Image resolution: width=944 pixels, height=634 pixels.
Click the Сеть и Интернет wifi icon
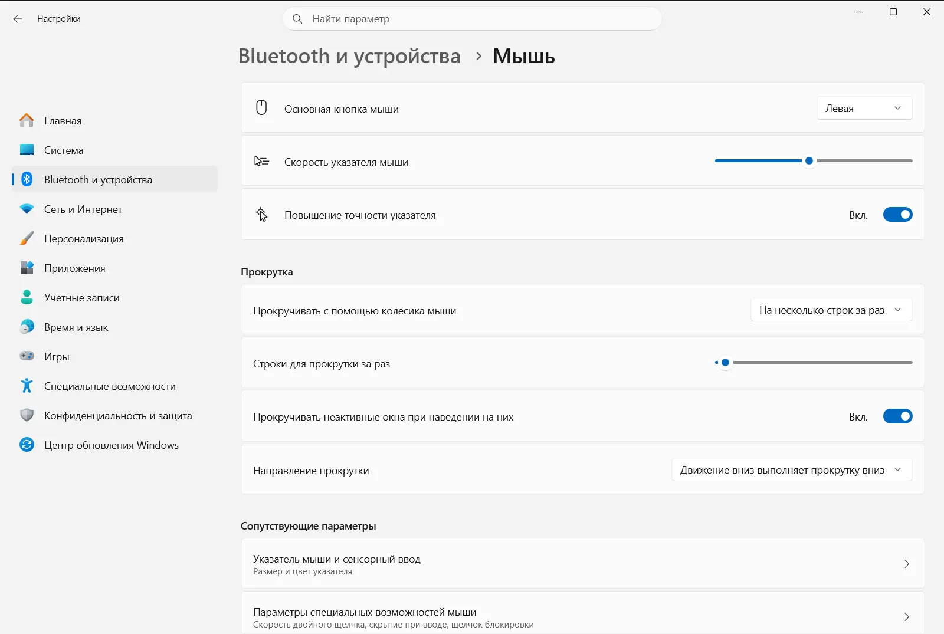point(27,209)
